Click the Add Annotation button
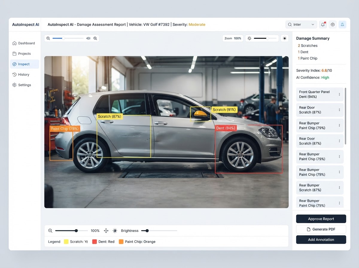359x268 pixels. [x=321, y=240]
